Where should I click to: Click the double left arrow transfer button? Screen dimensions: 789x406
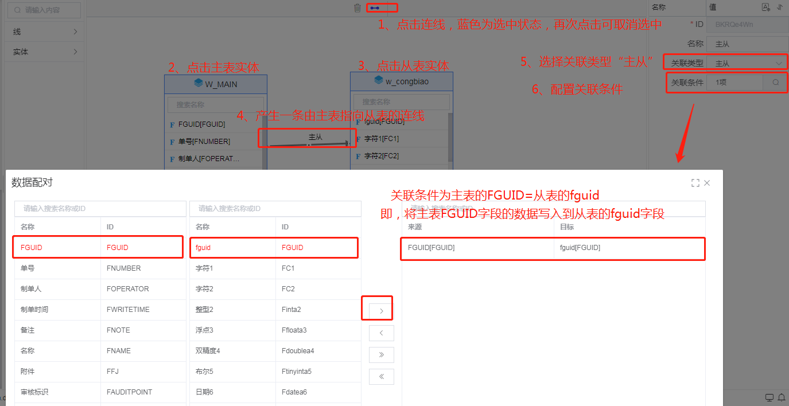point(382,377)
